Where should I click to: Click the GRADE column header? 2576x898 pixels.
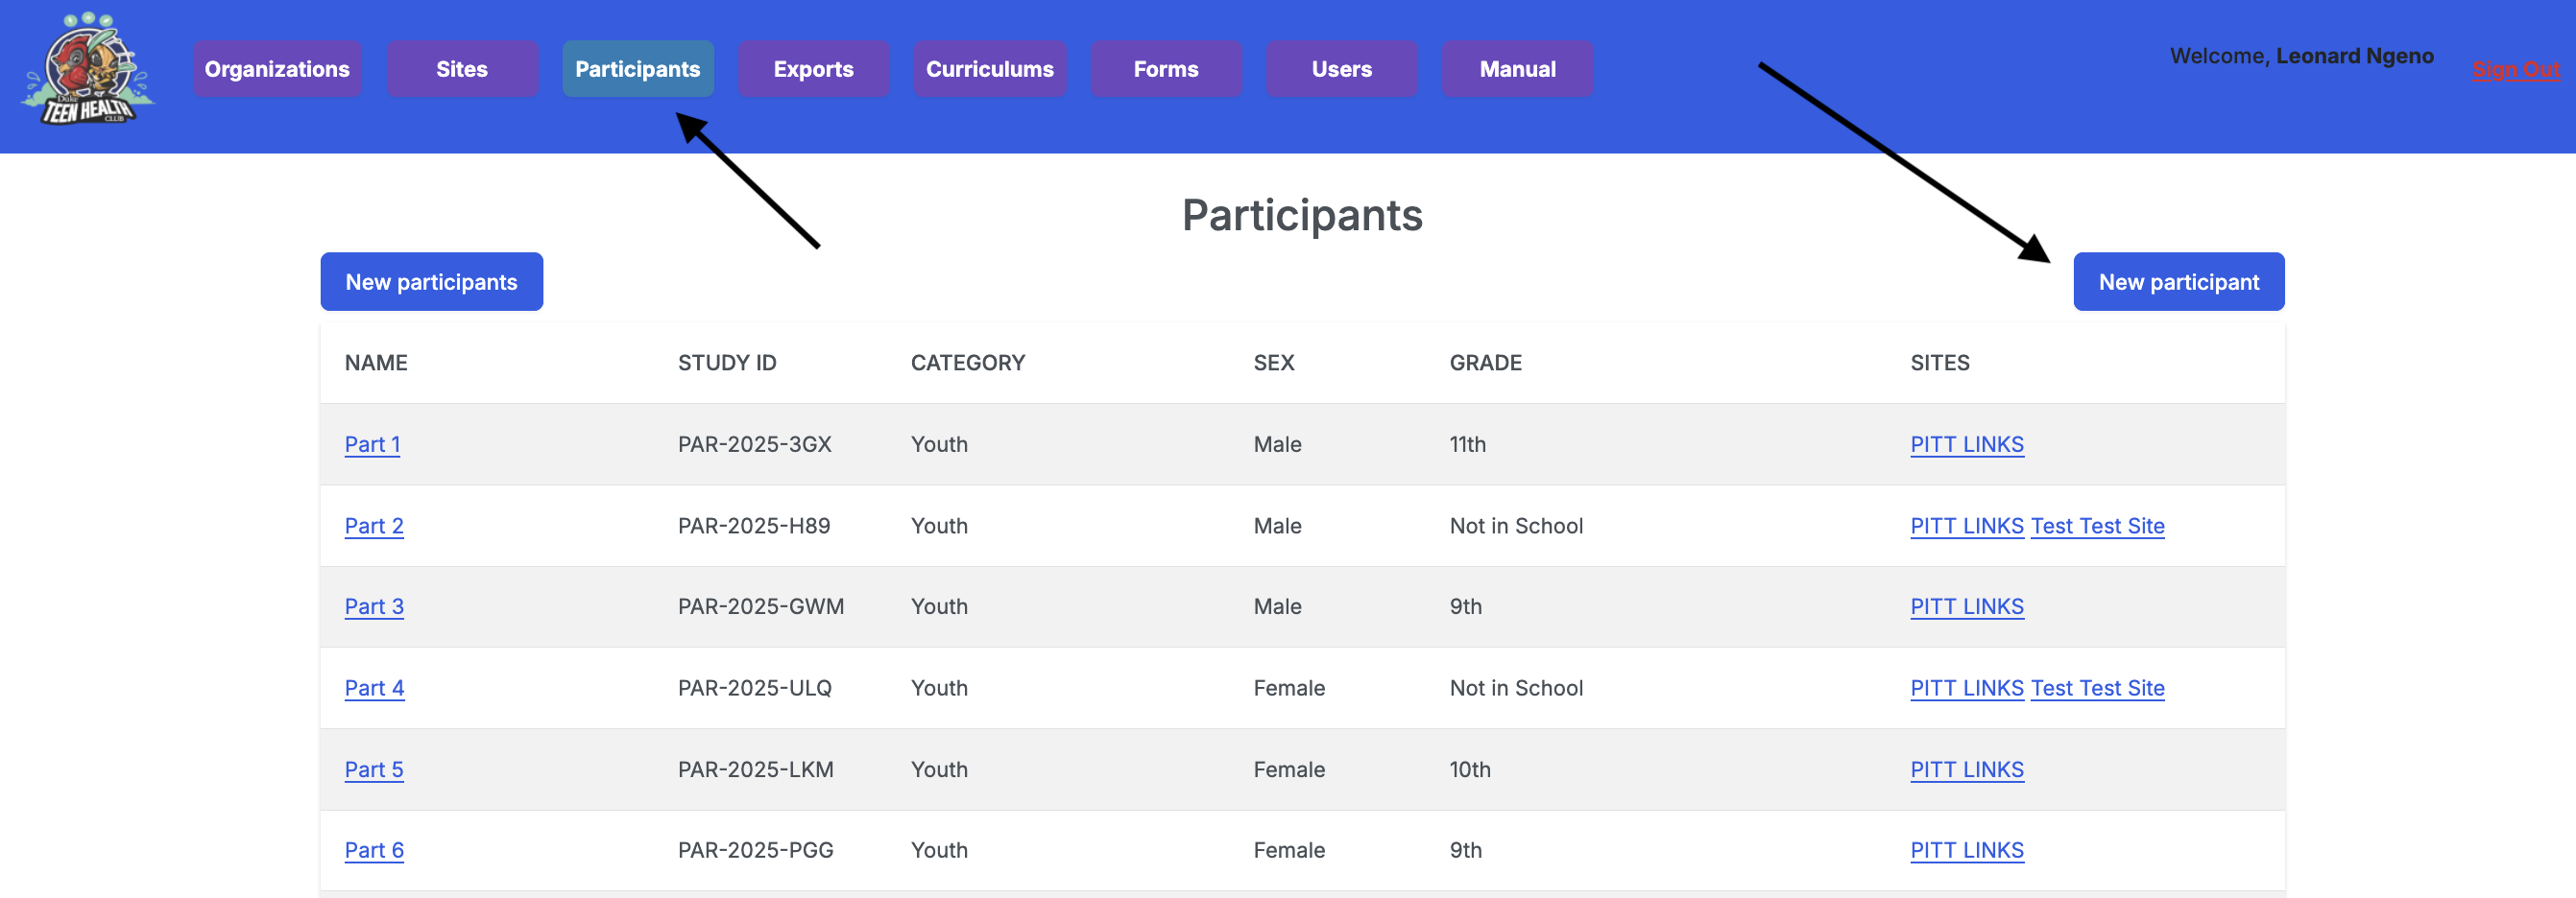pyautogui.click(x=1486, y=363)
